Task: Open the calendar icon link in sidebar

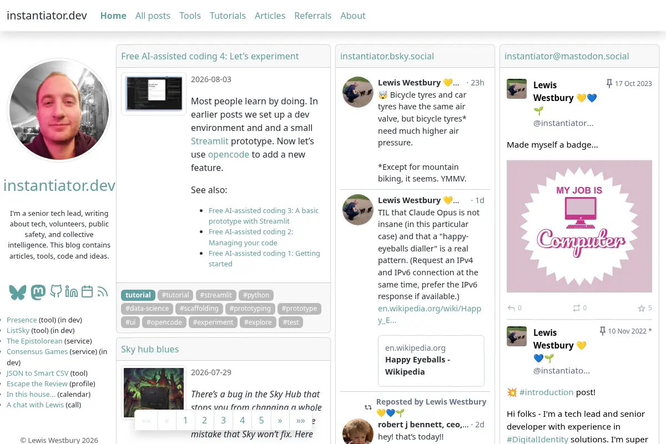Action: (87, 291)
